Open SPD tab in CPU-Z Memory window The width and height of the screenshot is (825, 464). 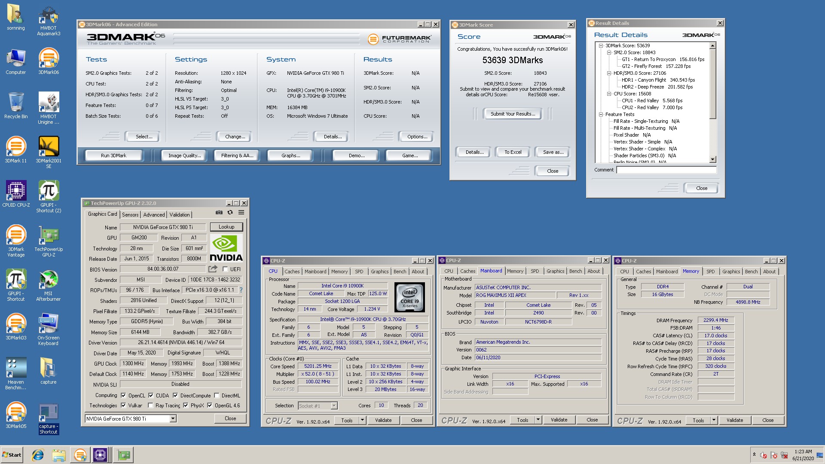pos(711,272)
